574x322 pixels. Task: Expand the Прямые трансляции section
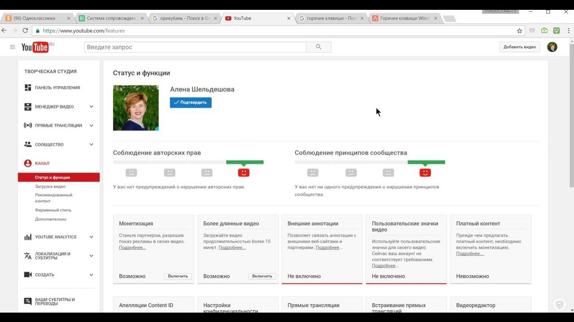91,126
